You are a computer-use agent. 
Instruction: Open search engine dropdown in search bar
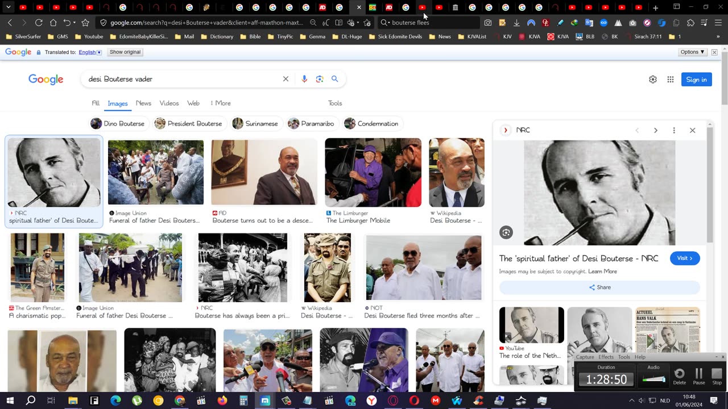[x=386, y=23]
